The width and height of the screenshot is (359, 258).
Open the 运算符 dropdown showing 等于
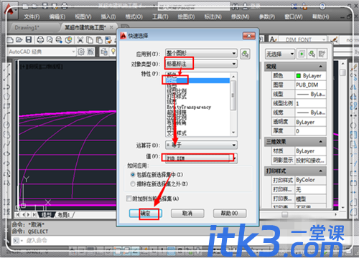coord(201,145)
